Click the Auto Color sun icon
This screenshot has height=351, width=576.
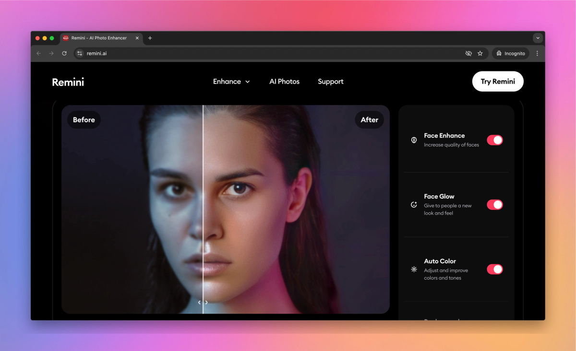click(414, 269)
